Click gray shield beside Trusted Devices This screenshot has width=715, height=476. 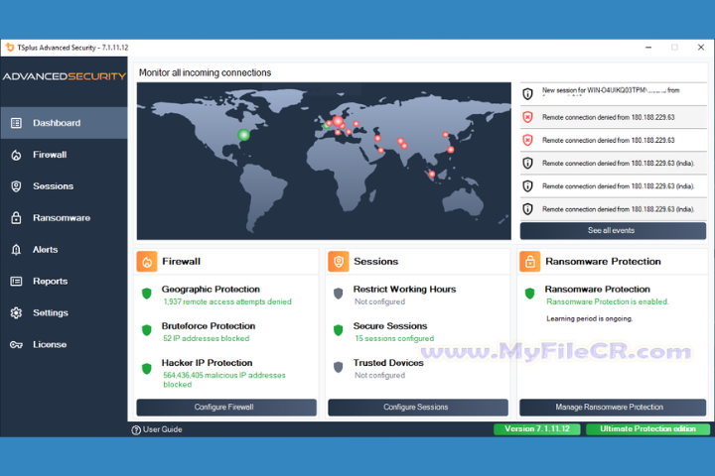coord(338,367)
